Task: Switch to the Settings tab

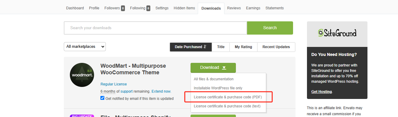Action: [x=162, y=8]
